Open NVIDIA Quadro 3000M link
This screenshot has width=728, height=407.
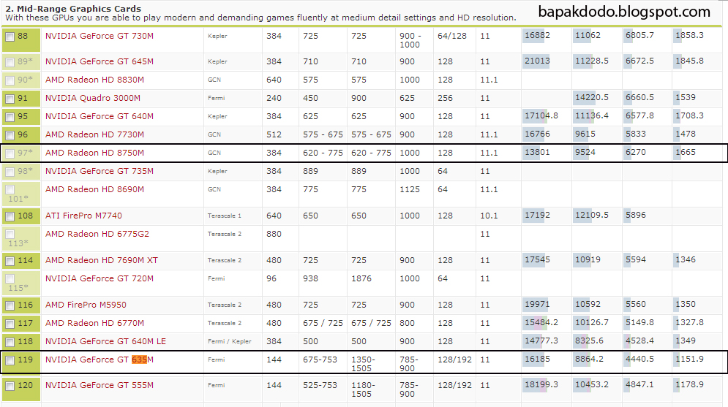(93, 98)
